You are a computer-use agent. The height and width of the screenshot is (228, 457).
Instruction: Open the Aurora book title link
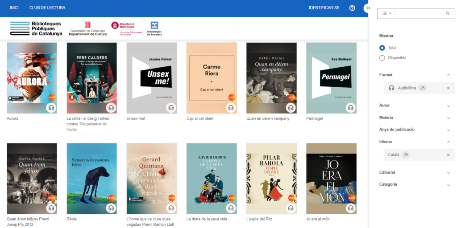12,118
